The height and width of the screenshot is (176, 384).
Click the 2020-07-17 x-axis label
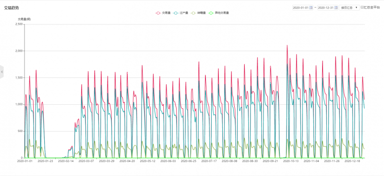[x=209, y=161]
